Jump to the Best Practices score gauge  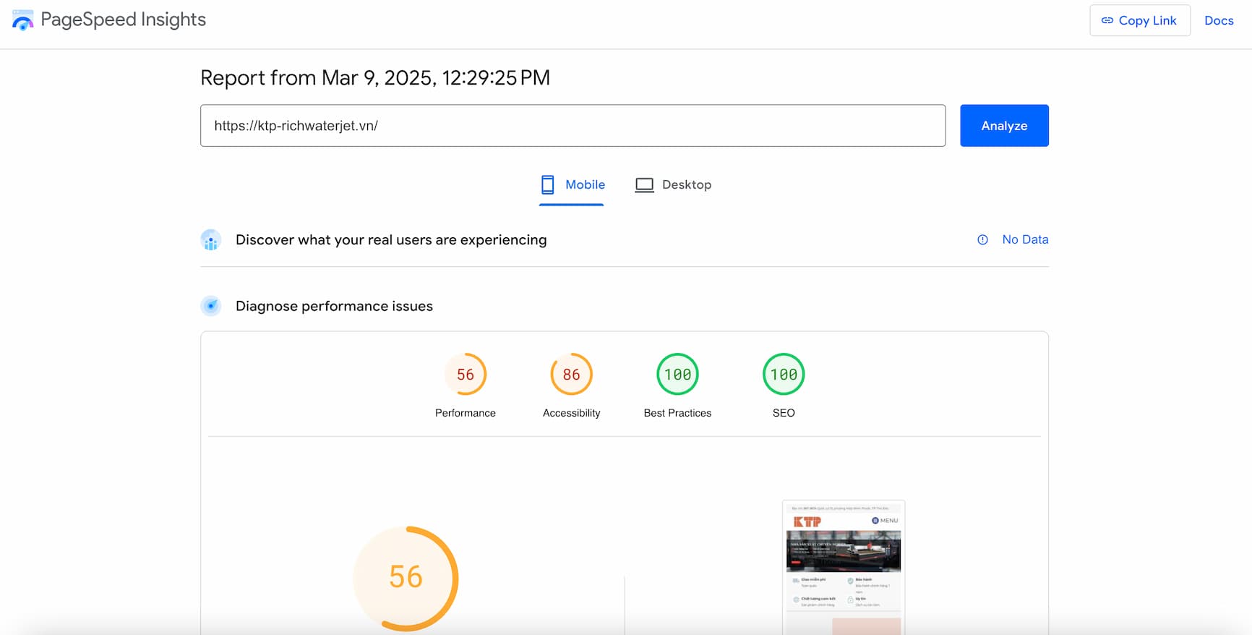tap(677, 374)
